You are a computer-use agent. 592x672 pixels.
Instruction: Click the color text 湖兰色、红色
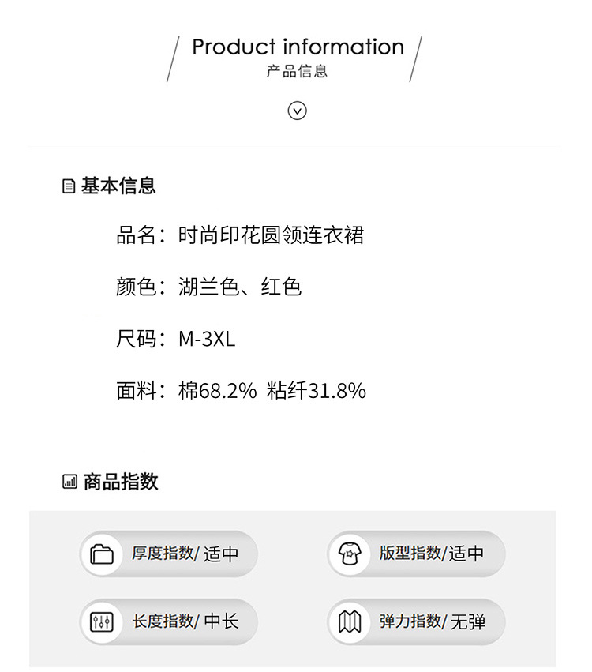pos(240,287)
